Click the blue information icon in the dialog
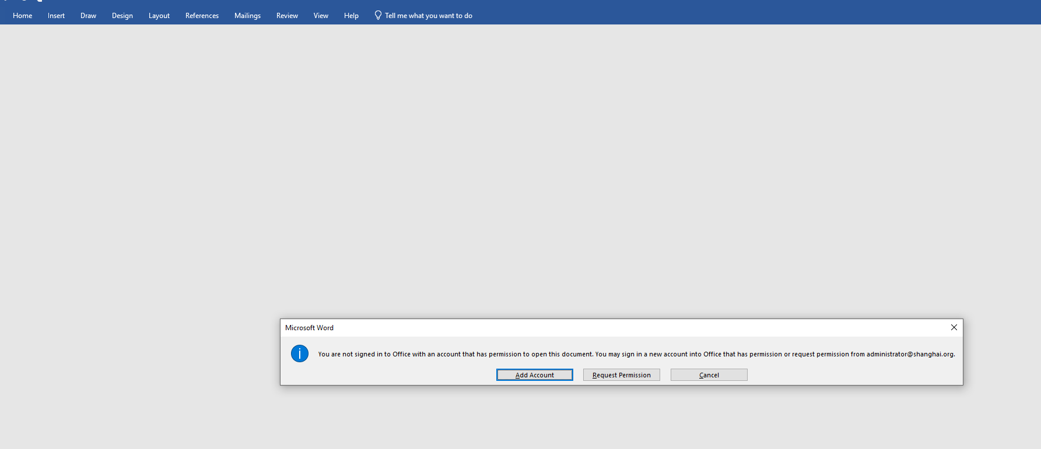Image resolution: width=1041 pixels, height=449 pixels. click(x=299, y=353)
